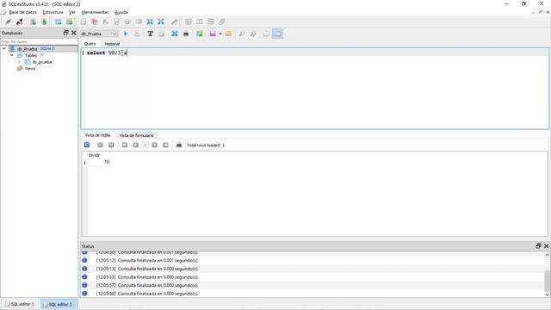
Task: Toggle results below the query option
Action: pyautogui.click(x=277, y=34)
